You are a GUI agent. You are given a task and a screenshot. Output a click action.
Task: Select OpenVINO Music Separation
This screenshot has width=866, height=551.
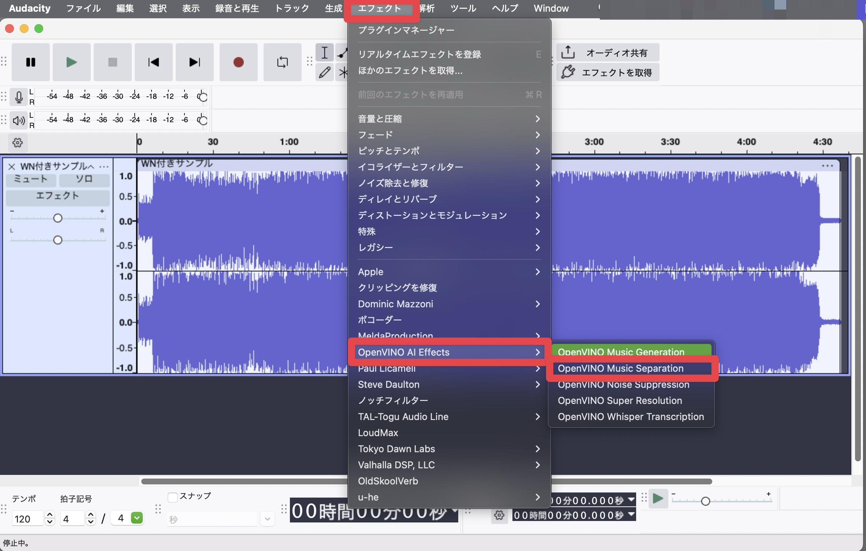620,368
